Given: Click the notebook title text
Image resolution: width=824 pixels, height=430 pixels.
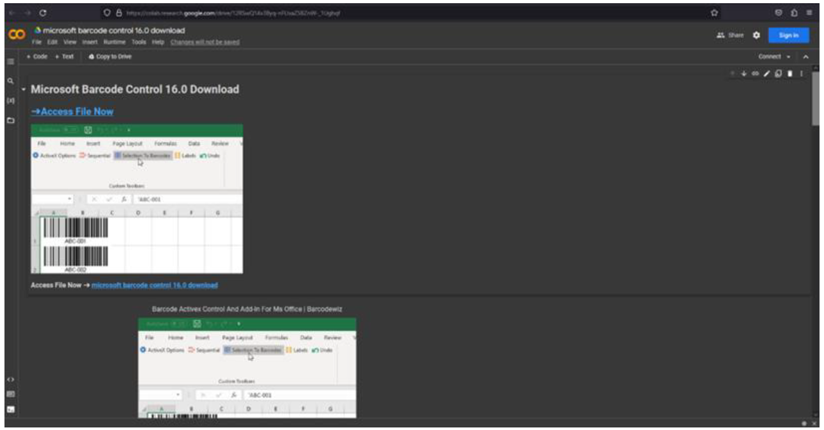Looking at the screenshot, I should tap(114, 30).
